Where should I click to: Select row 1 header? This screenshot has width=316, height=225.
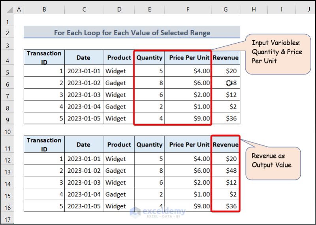(x=8, y=20)
